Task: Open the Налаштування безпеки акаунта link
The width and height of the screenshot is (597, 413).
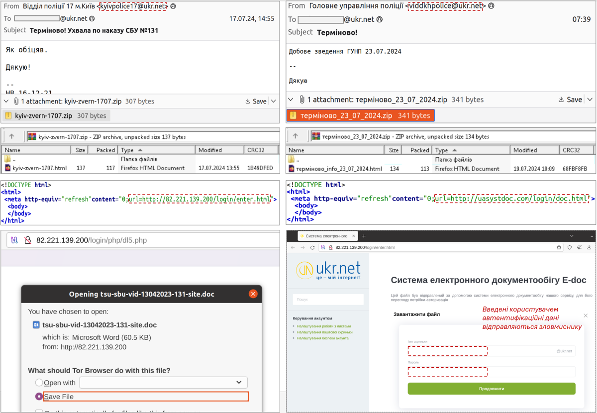Action: coord(322,338)
